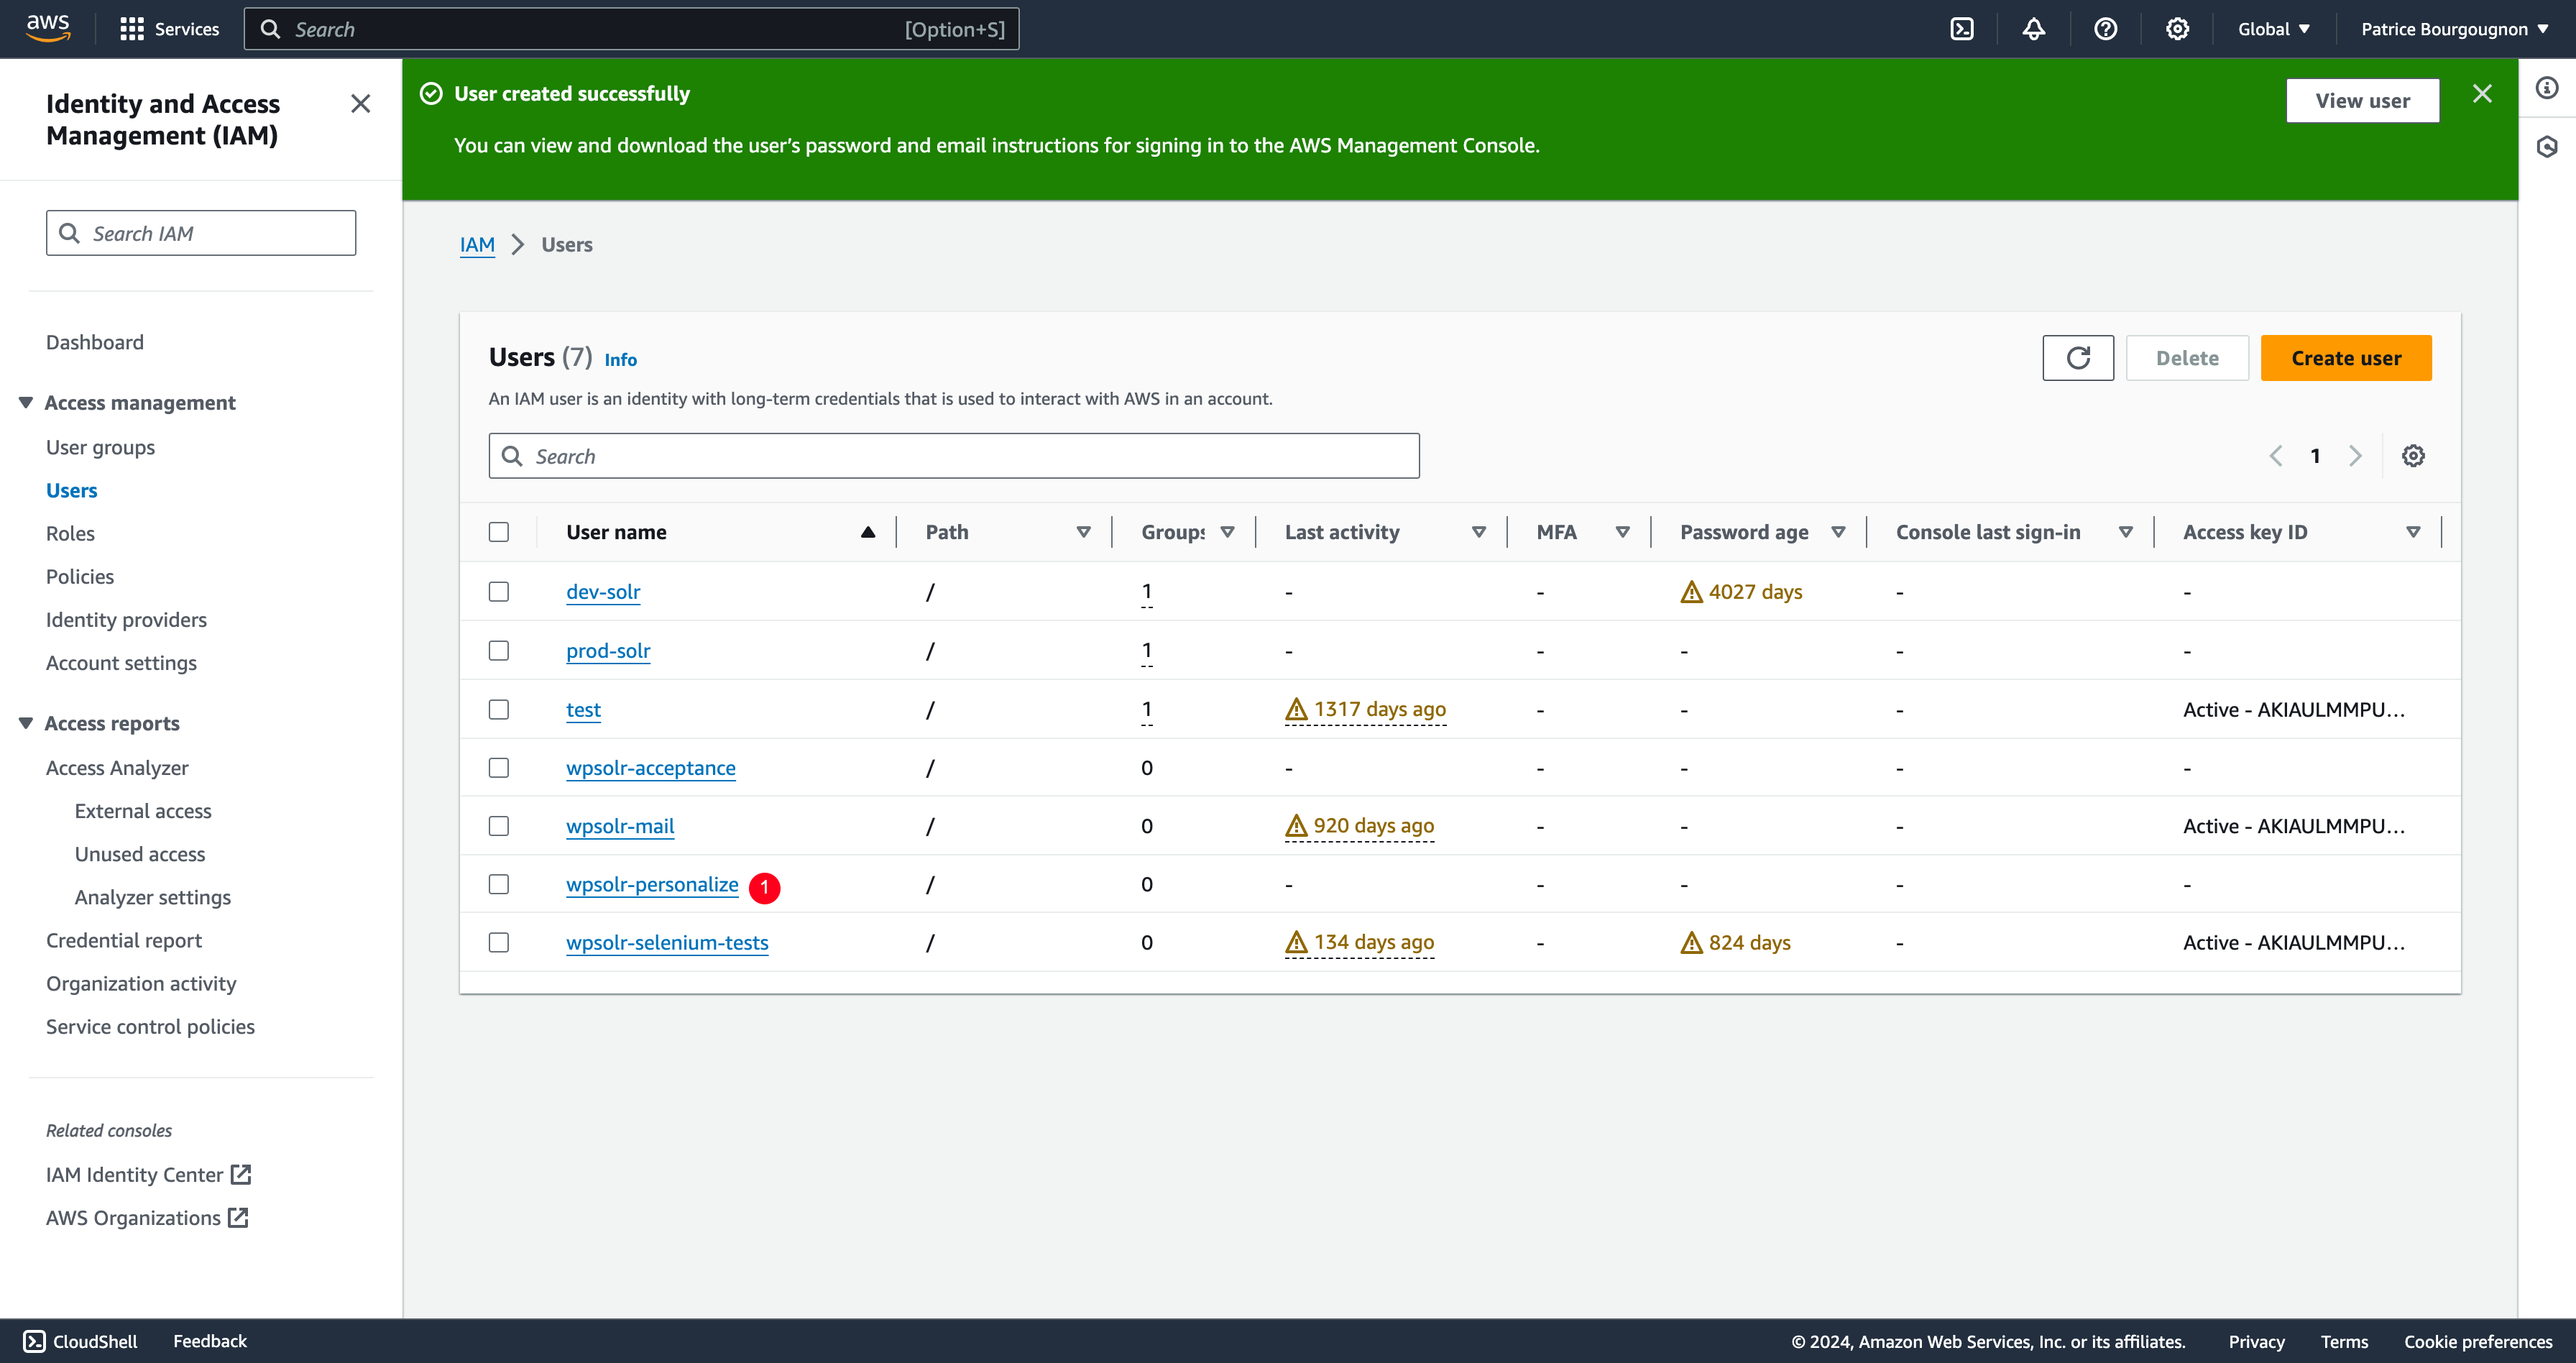Open Cookie preferences in footer

(2478, 1342)
